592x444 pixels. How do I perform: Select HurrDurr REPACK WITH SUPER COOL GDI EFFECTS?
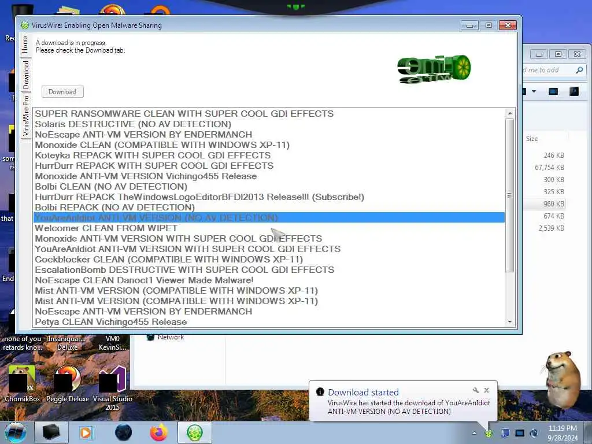point(269,166)
